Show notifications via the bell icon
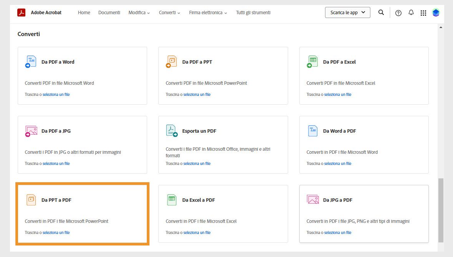 [411, 13]
